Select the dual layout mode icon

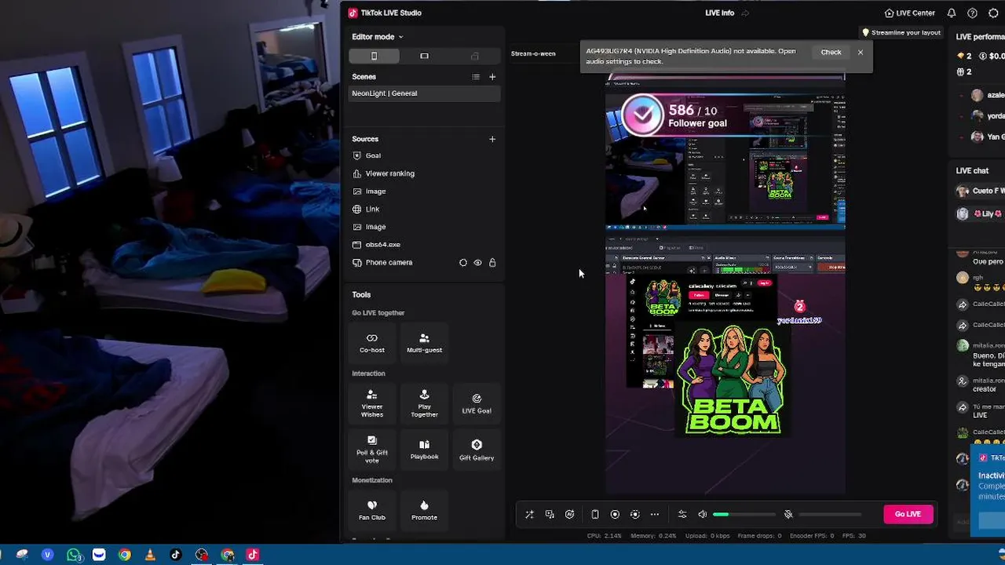pyautogui.click(x=474, y=56)
